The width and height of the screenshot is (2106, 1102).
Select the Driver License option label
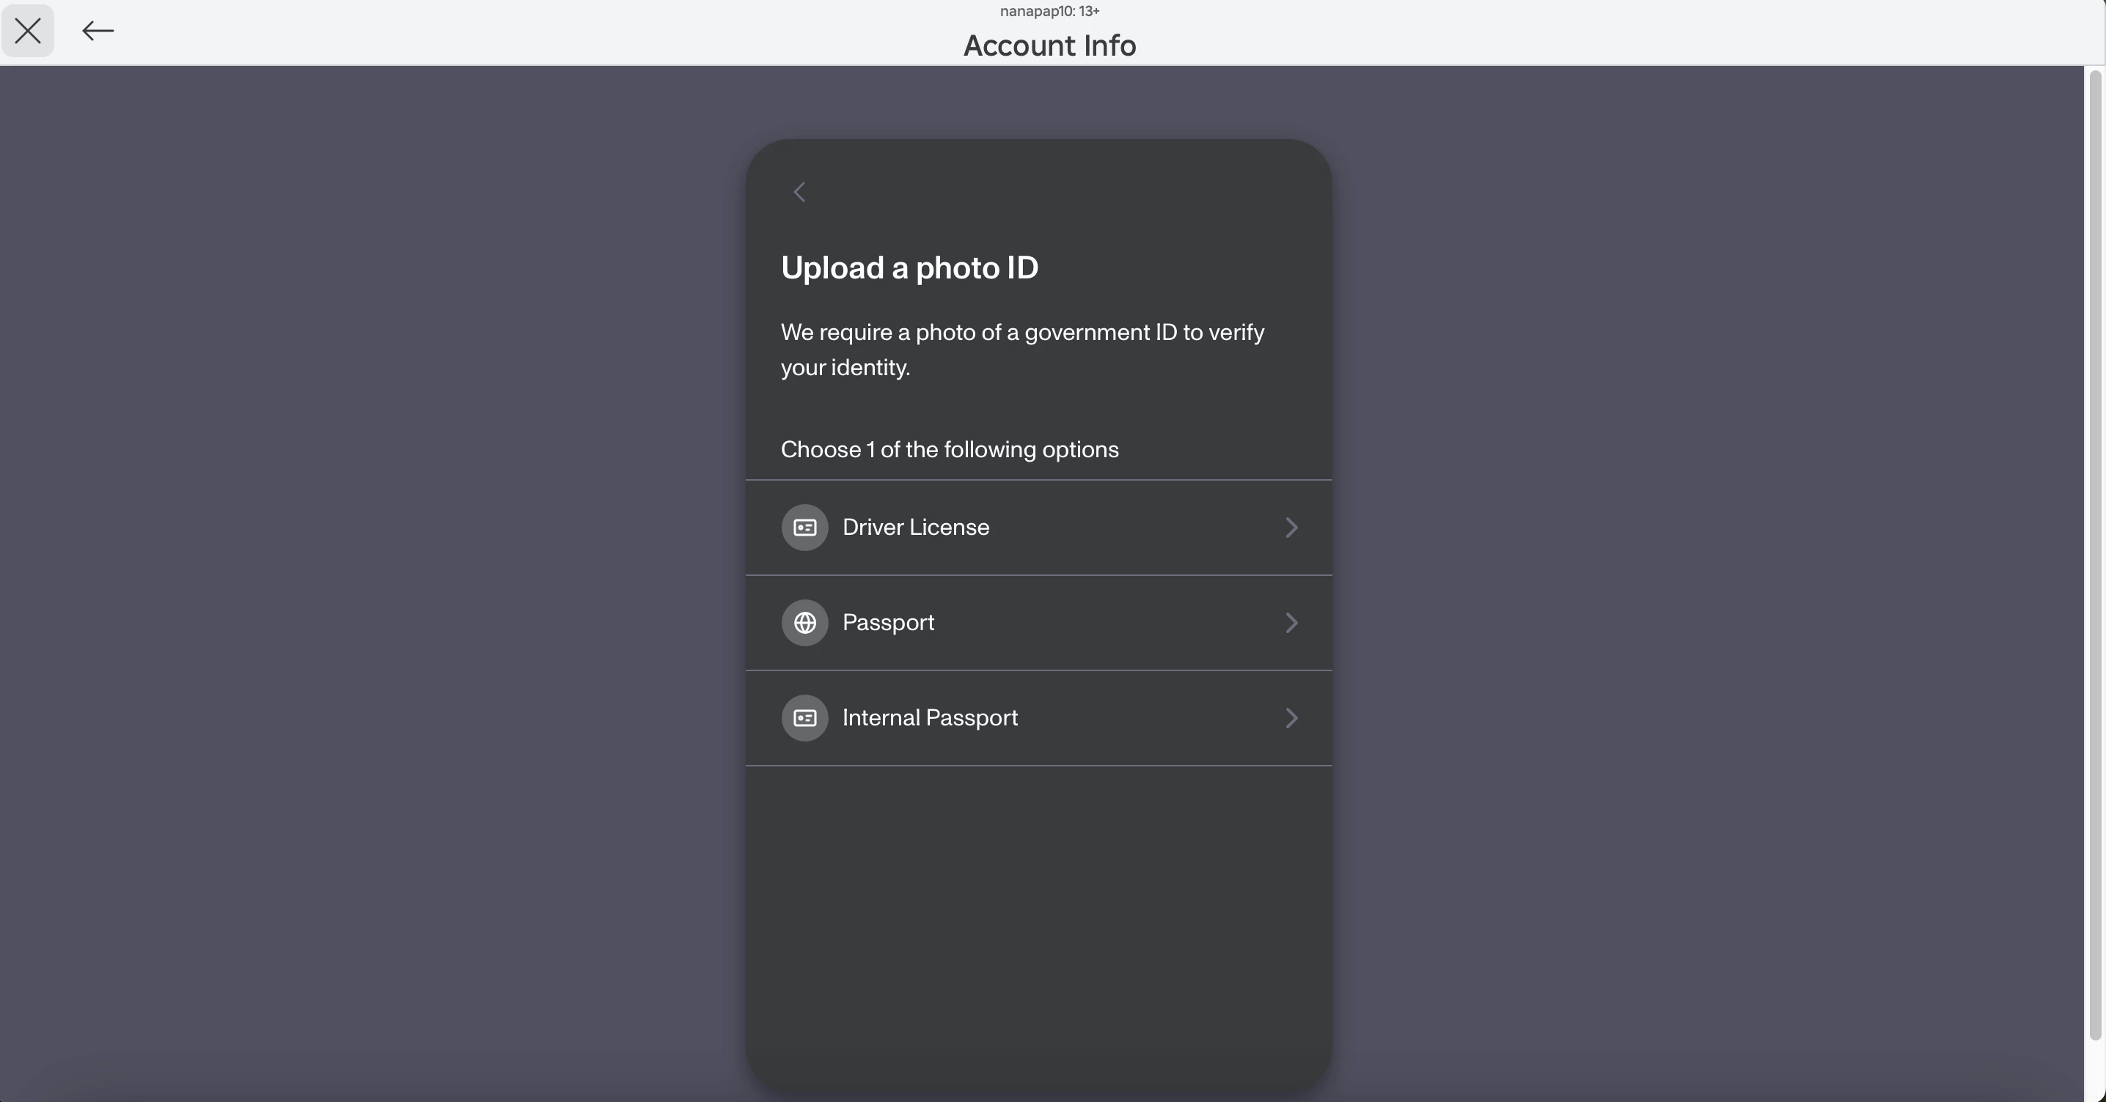916,528
